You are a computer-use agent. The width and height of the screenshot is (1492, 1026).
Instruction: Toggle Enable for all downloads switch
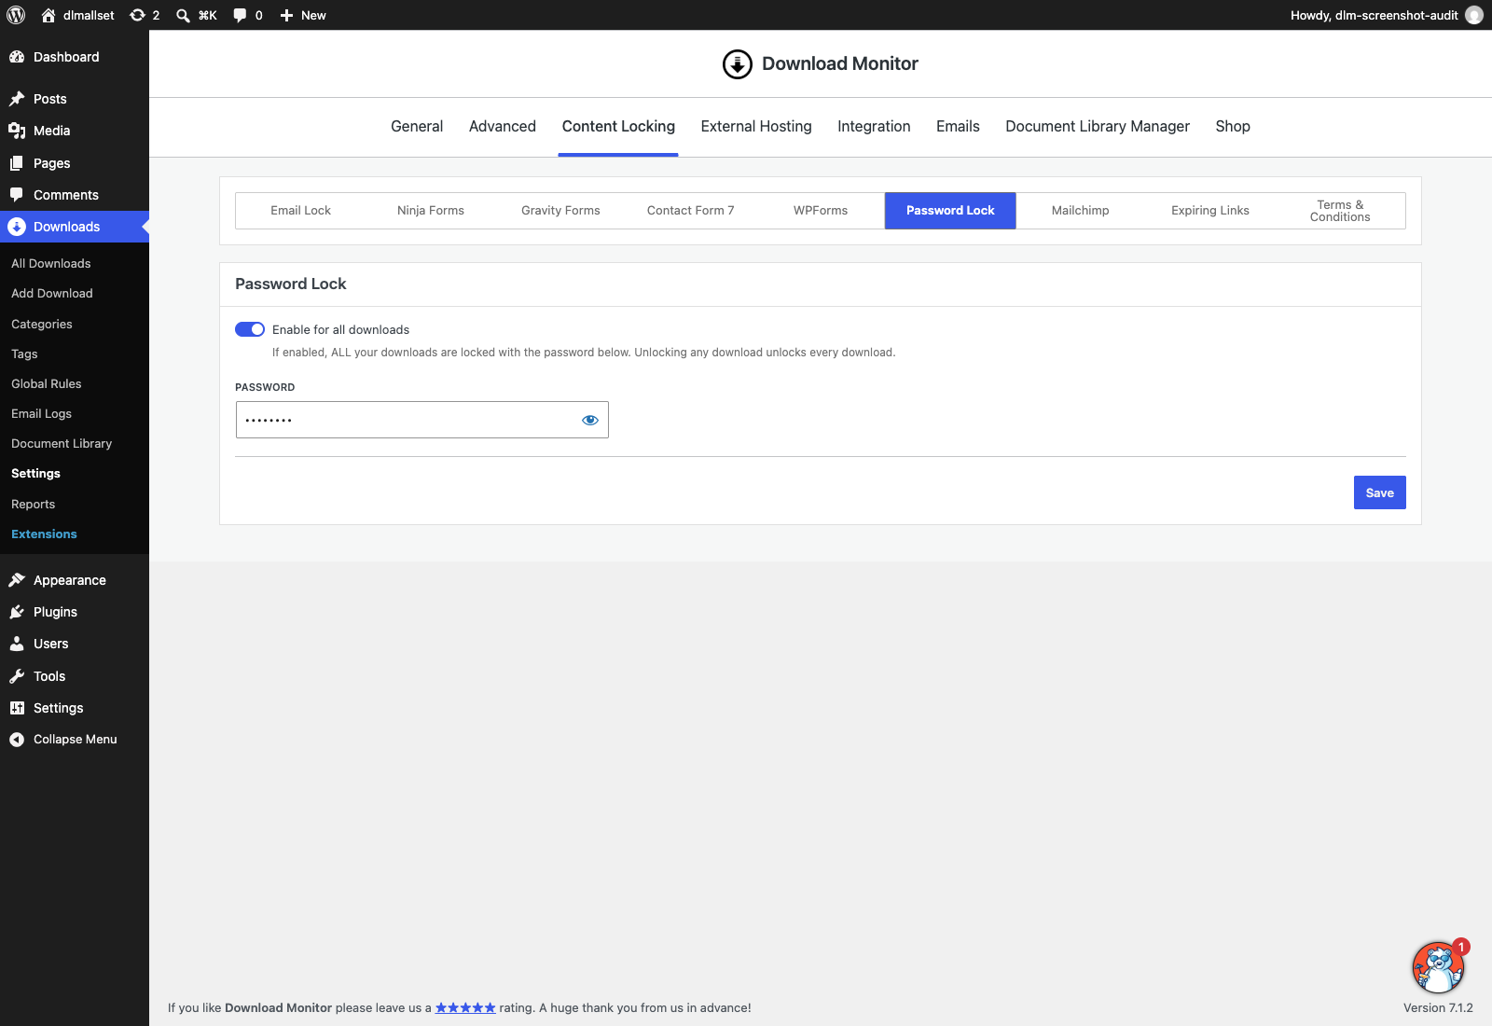pyautogui.click(x=250, y=329)
